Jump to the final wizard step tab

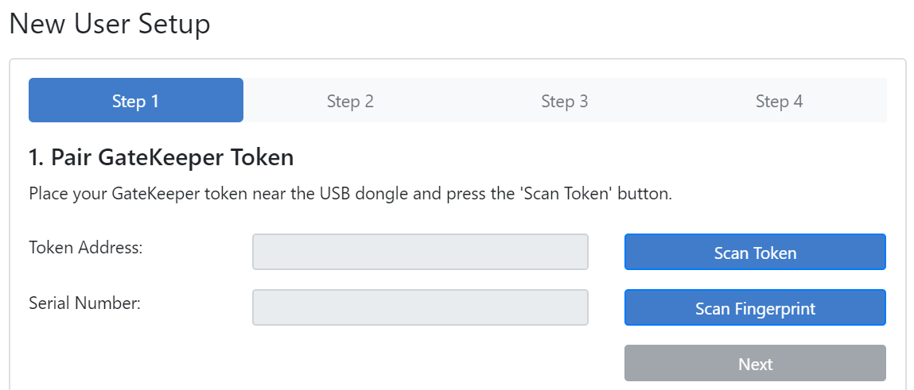(x=779, y=101)
